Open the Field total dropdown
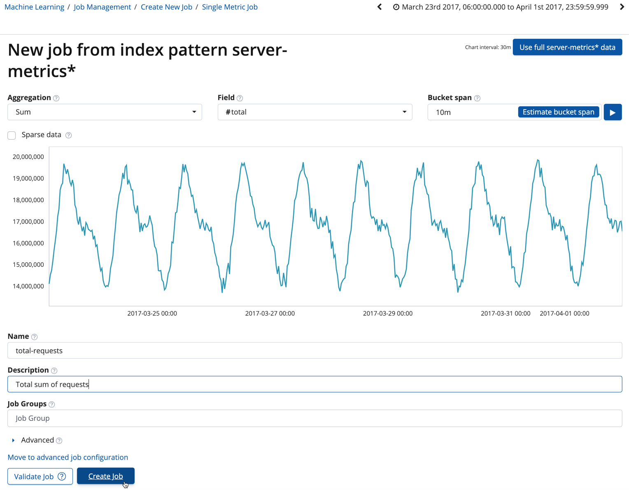This screenshot has height=490, width=629. click(314, 112)
